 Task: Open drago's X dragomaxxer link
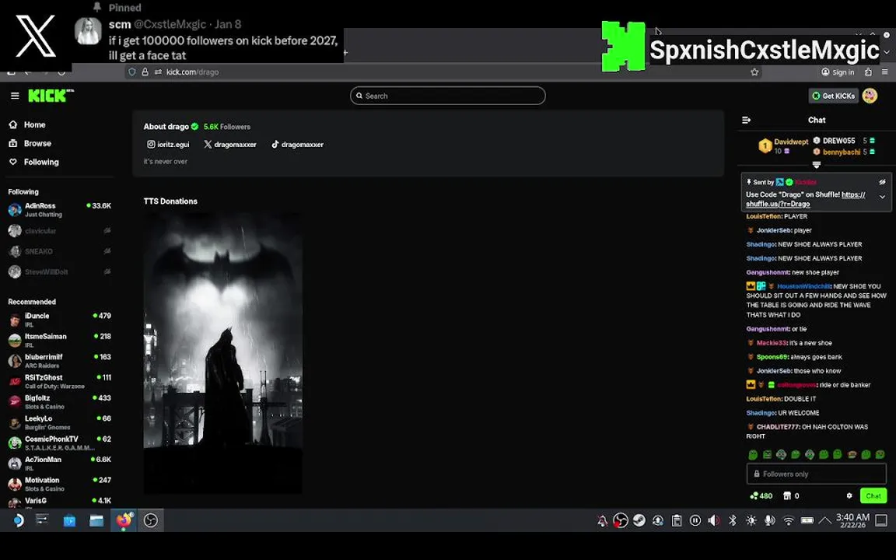229,145
